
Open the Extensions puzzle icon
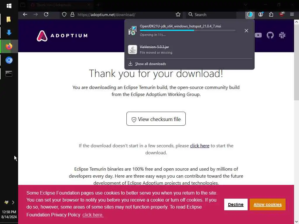tap(271, 15)
